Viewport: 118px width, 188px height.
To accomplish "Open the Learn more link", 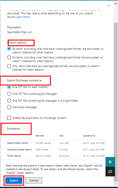I will coord(23,17).
